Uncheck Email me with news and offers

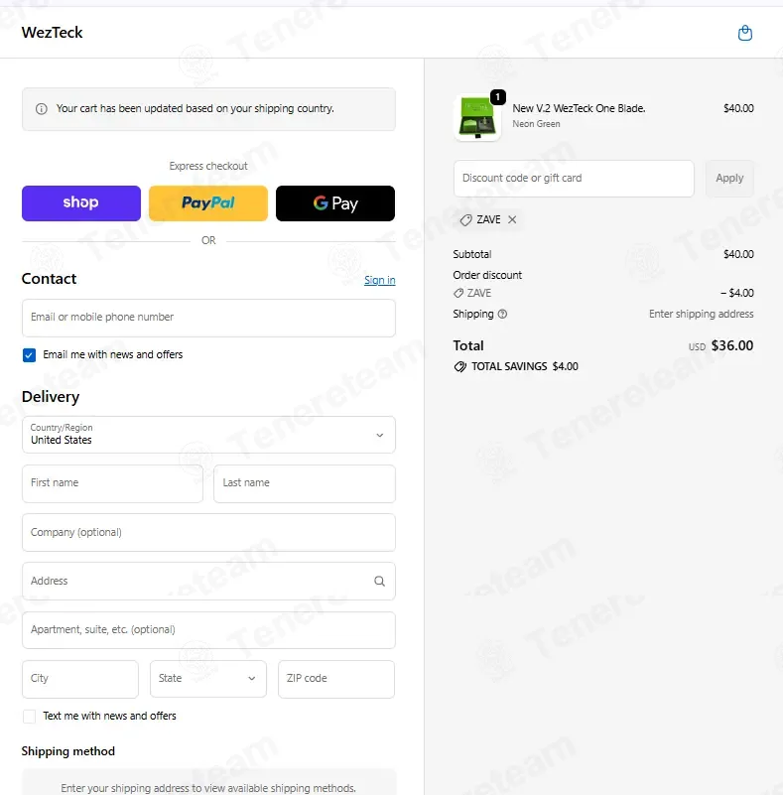coord(30,355)
